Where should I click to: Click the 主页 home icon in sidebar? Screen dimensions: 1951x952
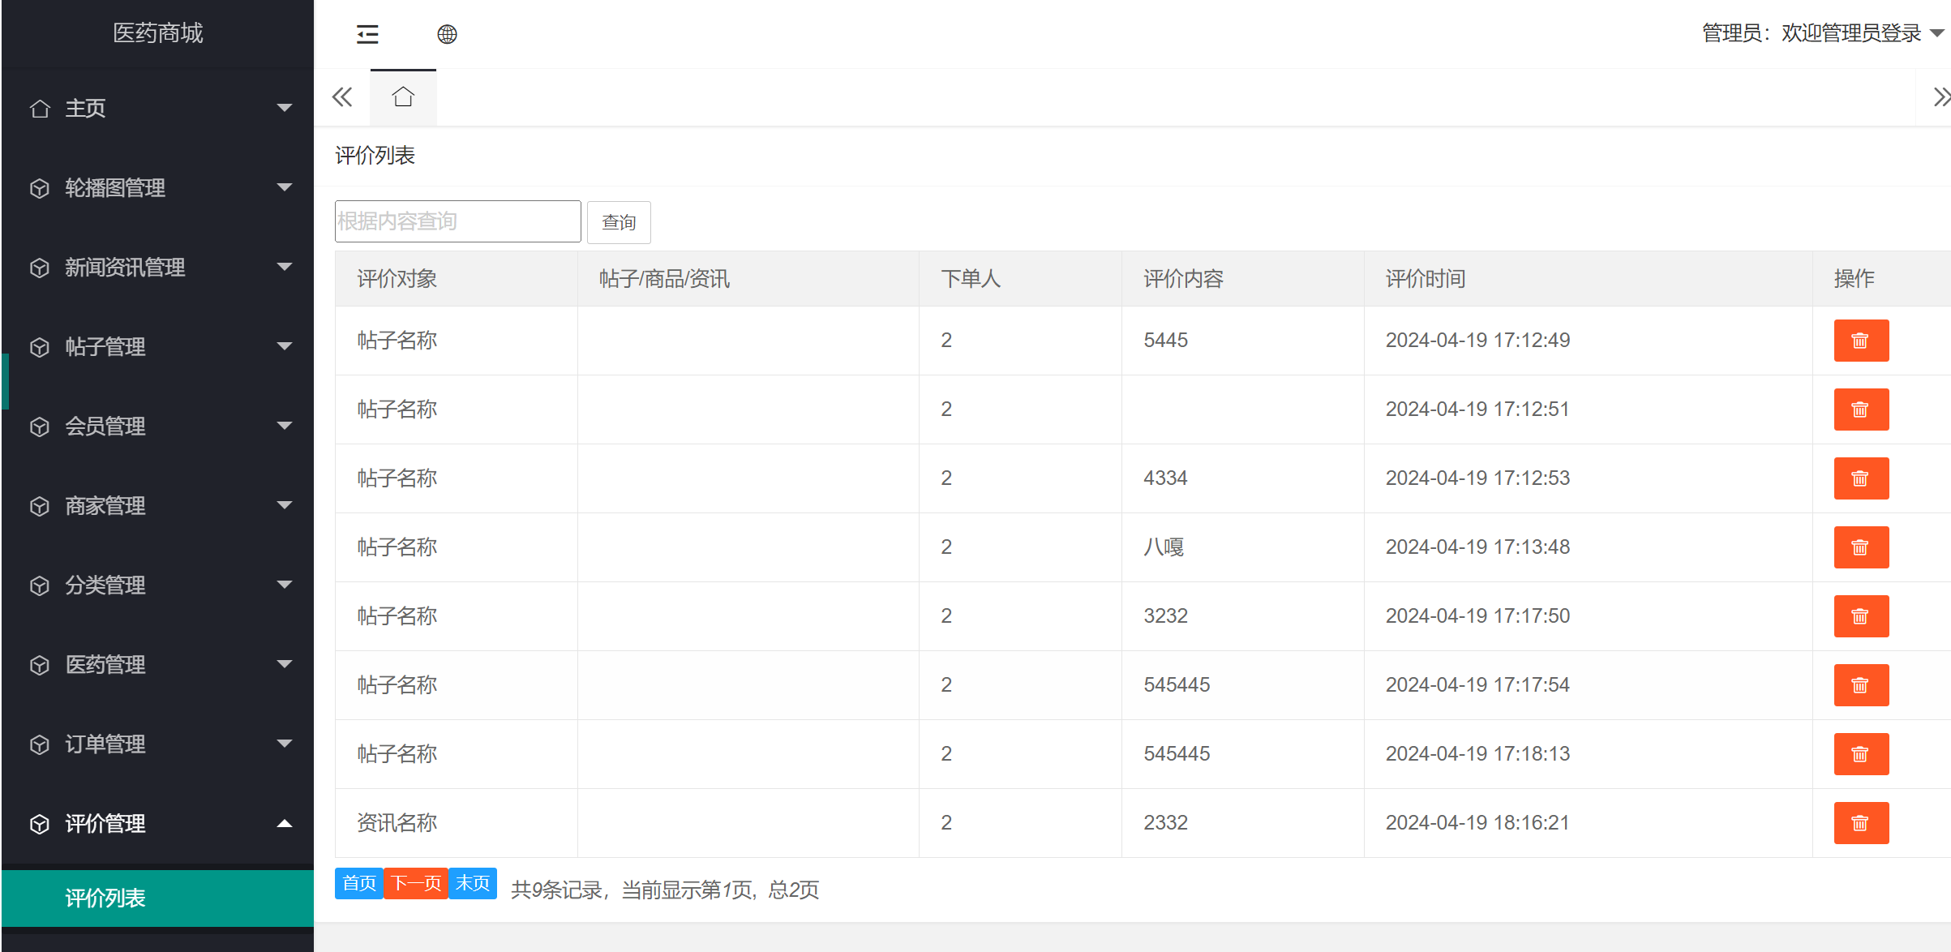(x=39, y=108)
